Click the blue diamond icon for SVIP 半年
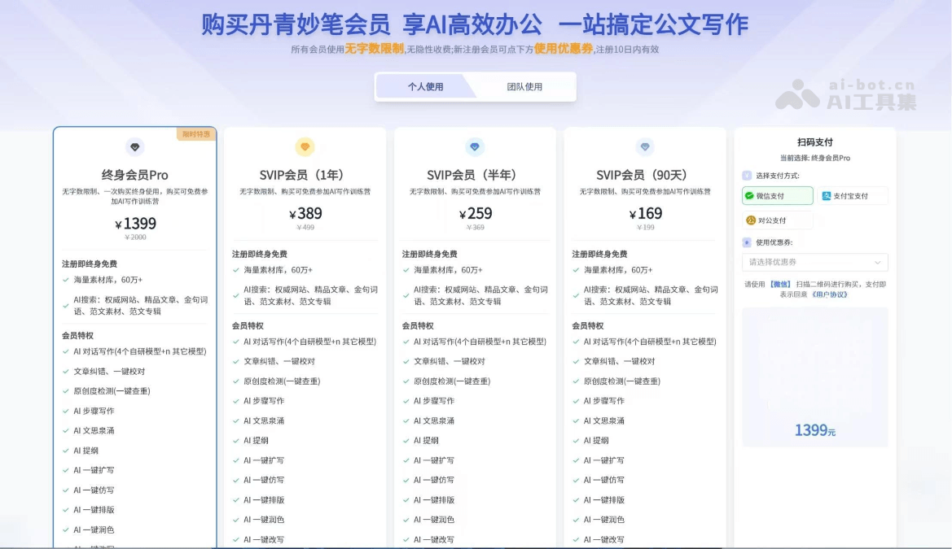 coord(475,147)
